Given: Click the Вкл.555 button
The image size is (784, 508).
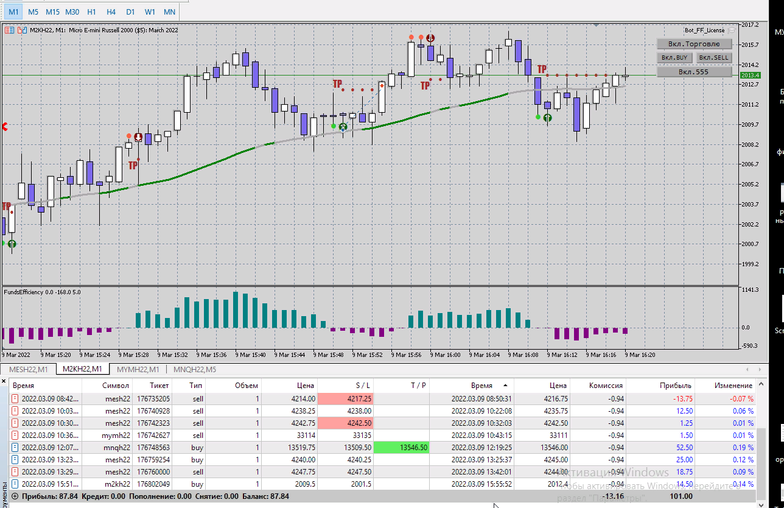Looking at the screenshot, I should 694,72.
